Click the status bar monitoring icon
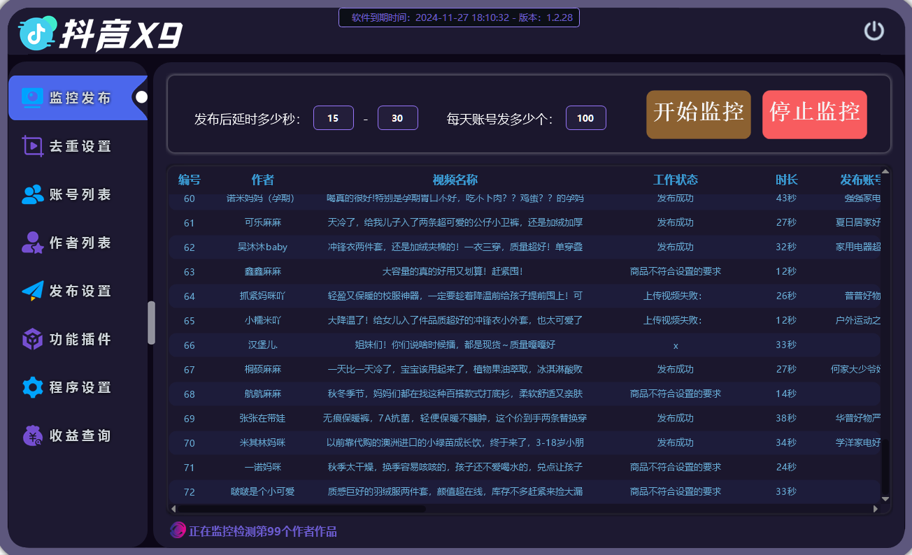 click(178, 531)
